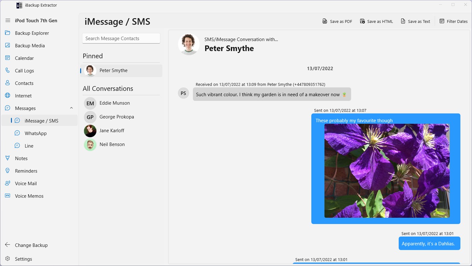Open the Contacts section

coord(24,83)
